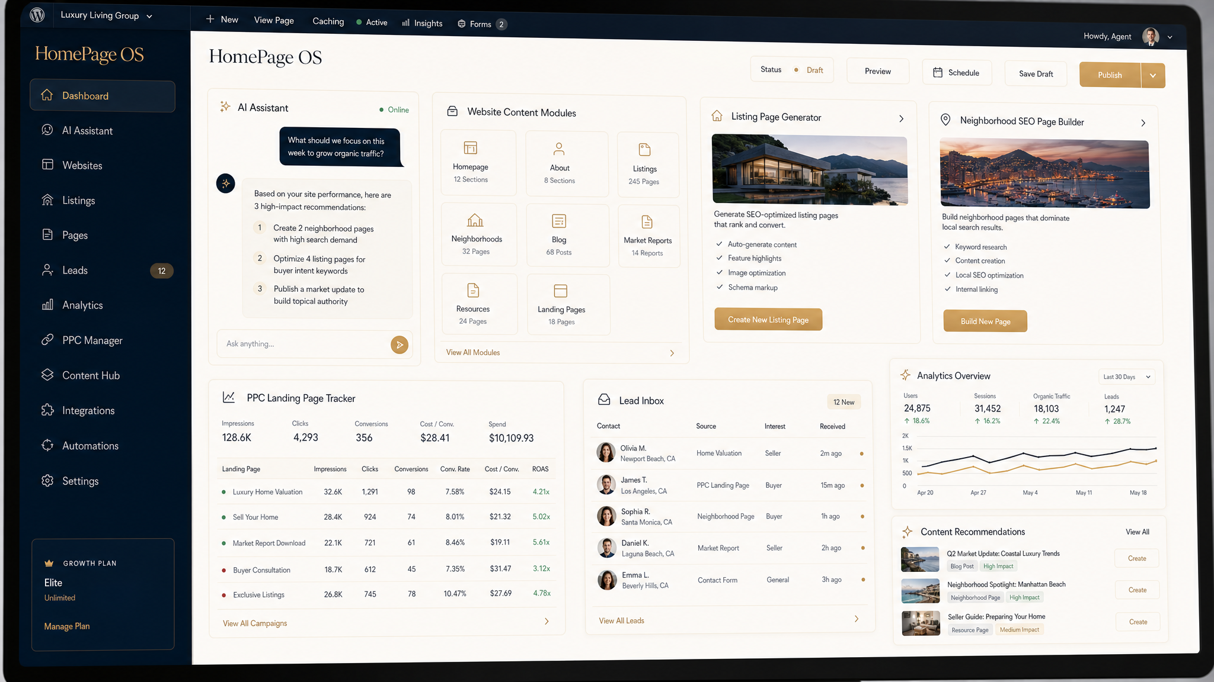This screenshot has height=682, width=1214.
Task: Click the Leads badge showing 12
Action: (x=162, y=271)
